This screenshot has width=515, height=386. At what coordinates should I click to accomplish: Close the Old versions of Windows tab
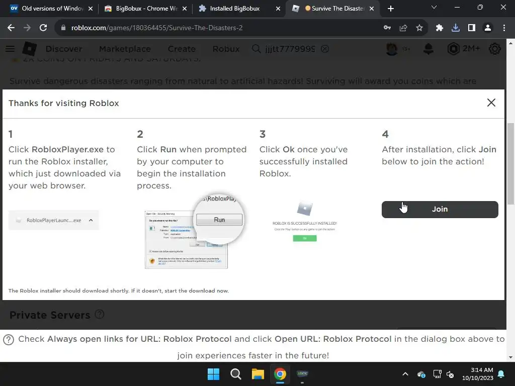(x=91, y=9)
